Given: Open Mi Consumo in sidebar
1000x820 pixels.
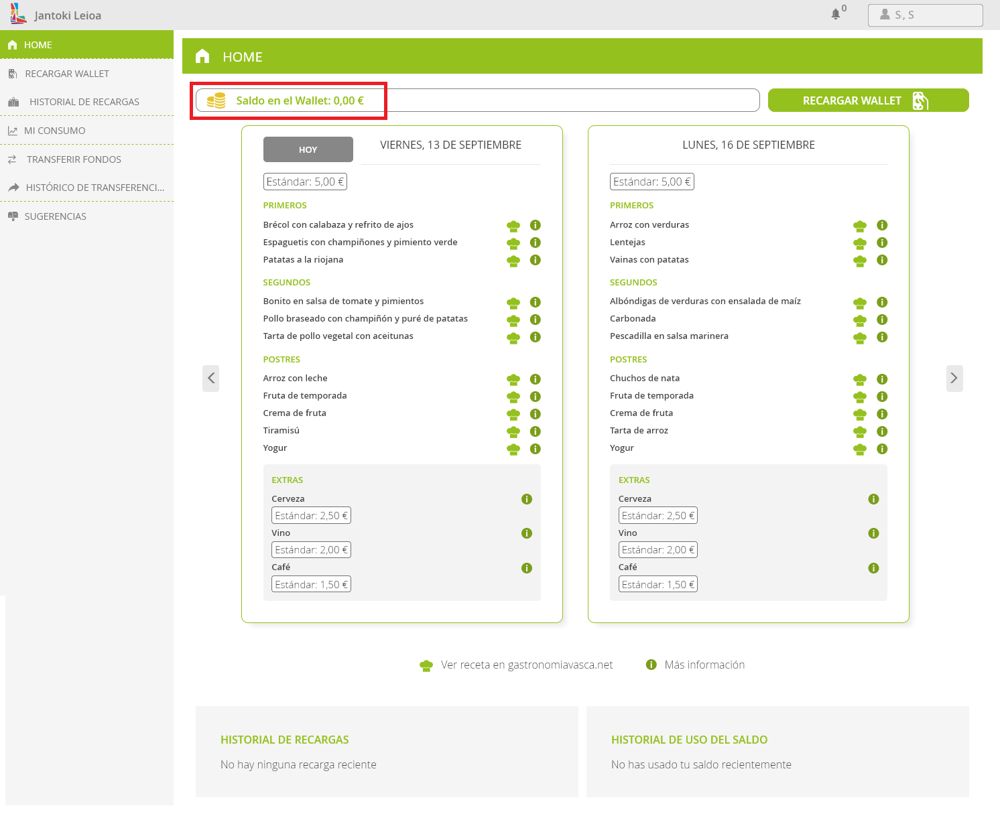Looking at the screenshot, I should pyautogui.click(x=55, y=131).
